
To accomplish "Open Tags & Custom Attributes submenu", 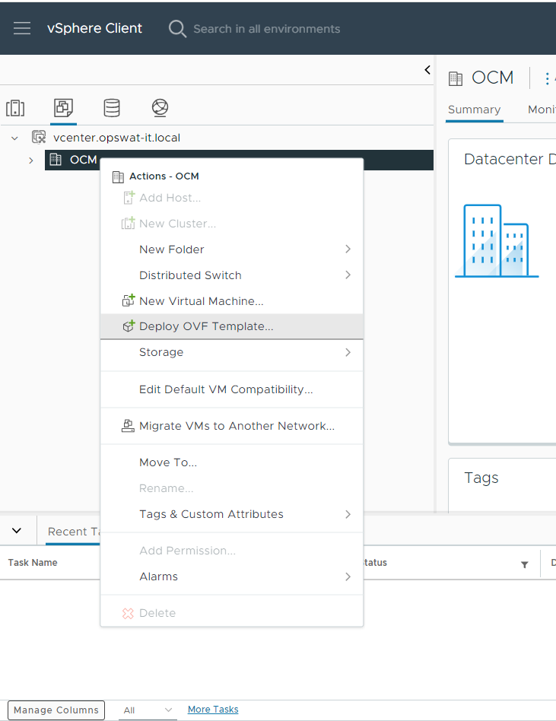I will point(232,514).
